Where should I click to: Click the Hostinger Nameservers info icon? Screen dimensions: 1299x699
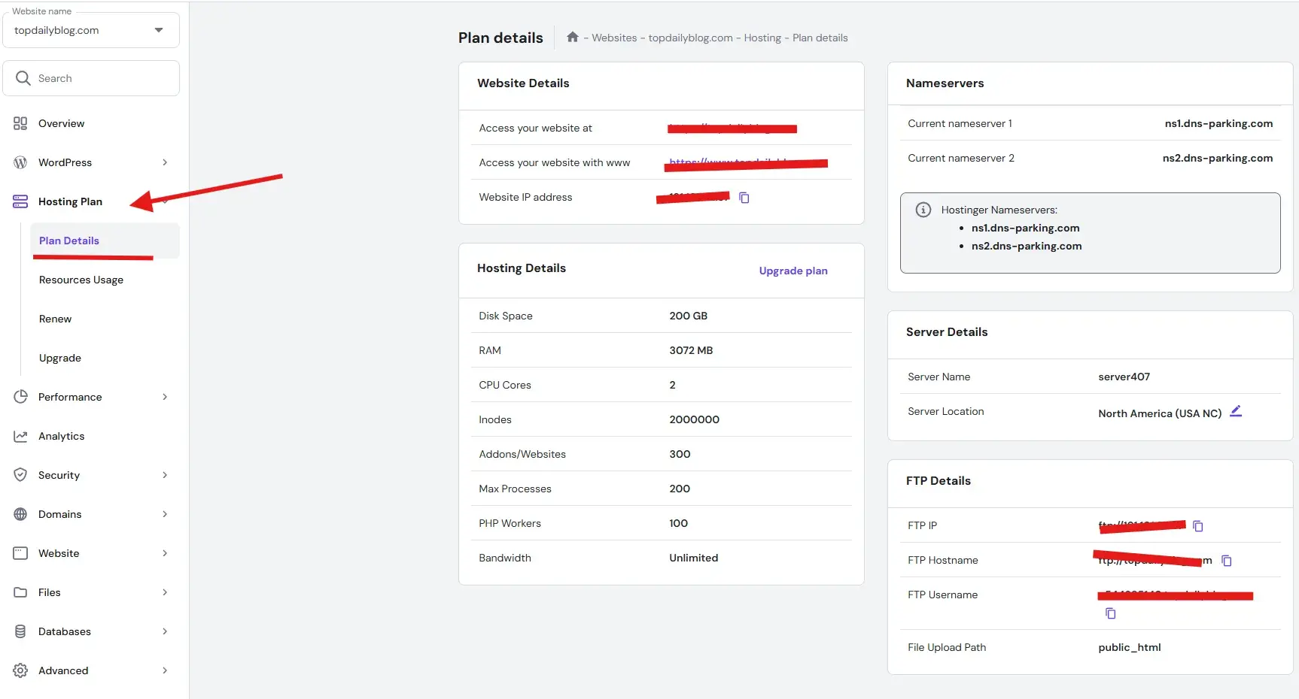(x=923, y=210)
